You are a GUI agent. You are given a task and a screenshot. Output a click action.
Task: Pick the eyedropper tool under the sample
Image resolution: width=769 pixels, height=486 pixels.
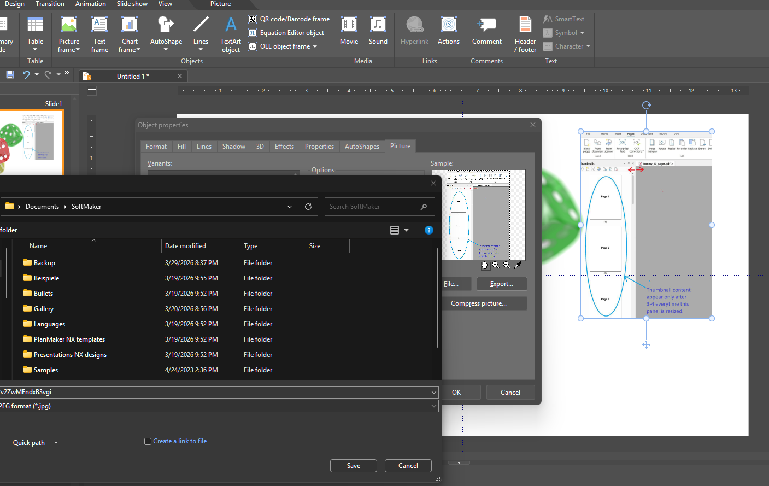(518, 265)
